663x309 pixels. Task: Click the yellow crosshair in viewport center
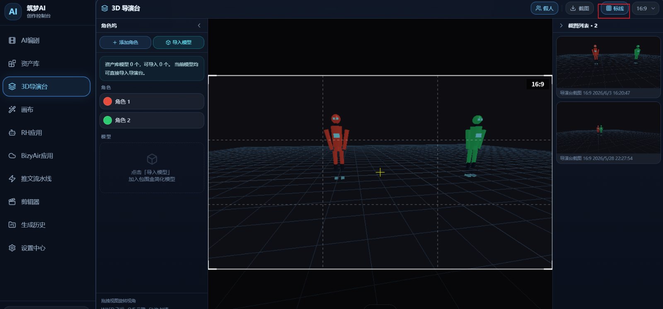click(x=380, y=172)
